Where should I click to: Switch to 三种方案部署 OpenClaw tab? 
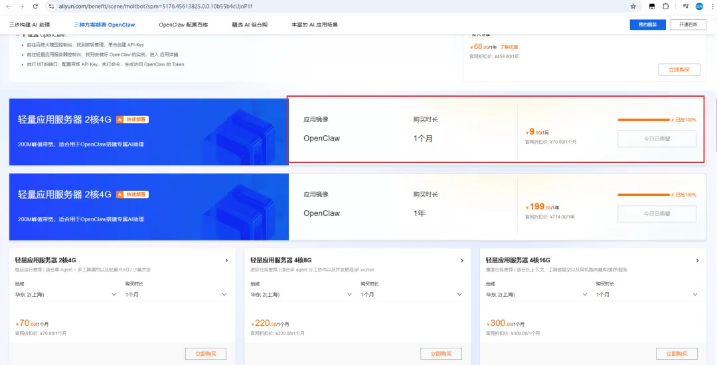tap(104, 25)
